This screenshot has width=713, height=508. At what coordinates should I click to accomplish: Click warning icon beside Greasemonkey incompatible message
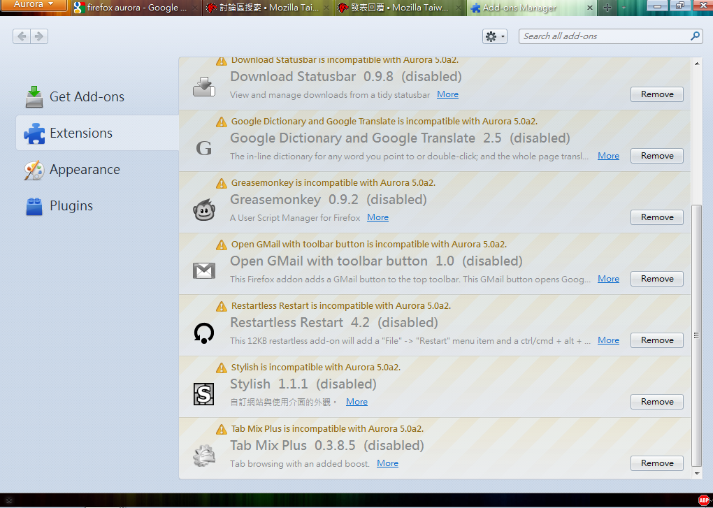[222, 183]
